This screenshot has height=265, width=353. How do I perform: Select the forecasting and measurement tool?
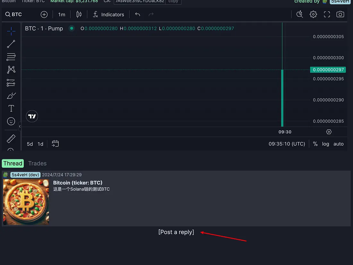pyautogui.click(x=11, y=83)
